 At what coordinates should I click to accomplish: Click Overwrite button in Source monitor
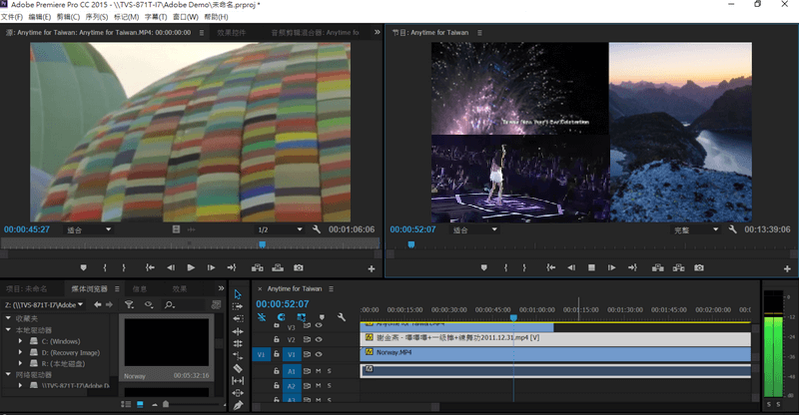(x=278, y=267)
